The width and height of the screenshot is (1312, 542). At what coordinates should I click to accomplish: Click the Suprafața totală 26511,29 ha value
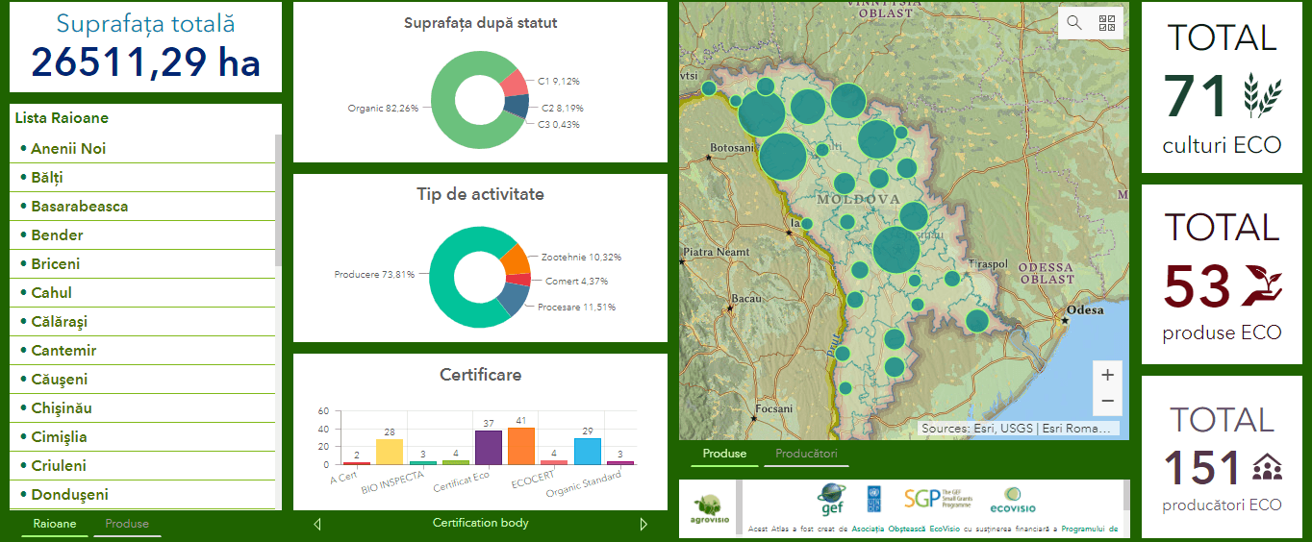pos(145,62)
